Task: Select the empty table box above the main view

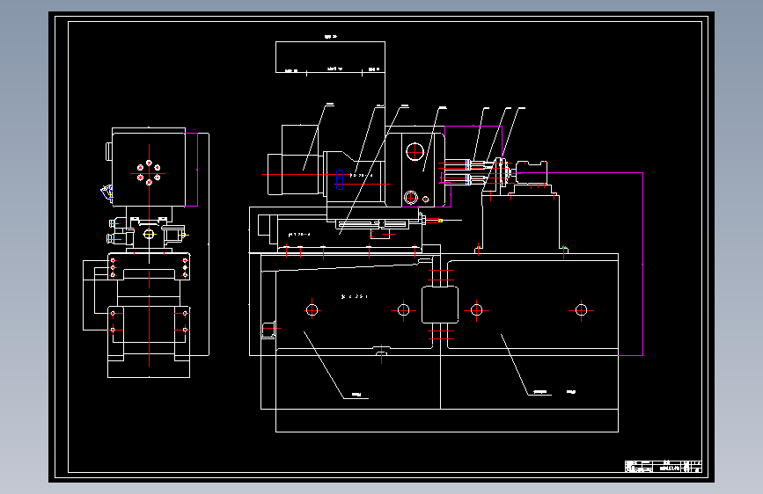Action: [330, 57]
